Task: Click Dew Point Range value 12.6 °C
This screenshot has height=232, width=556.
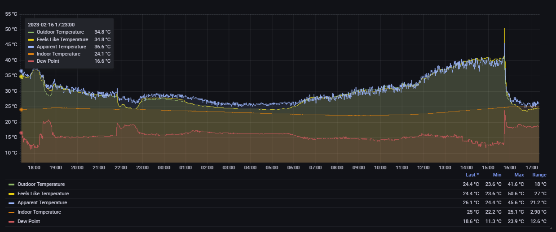Action: 538,221
